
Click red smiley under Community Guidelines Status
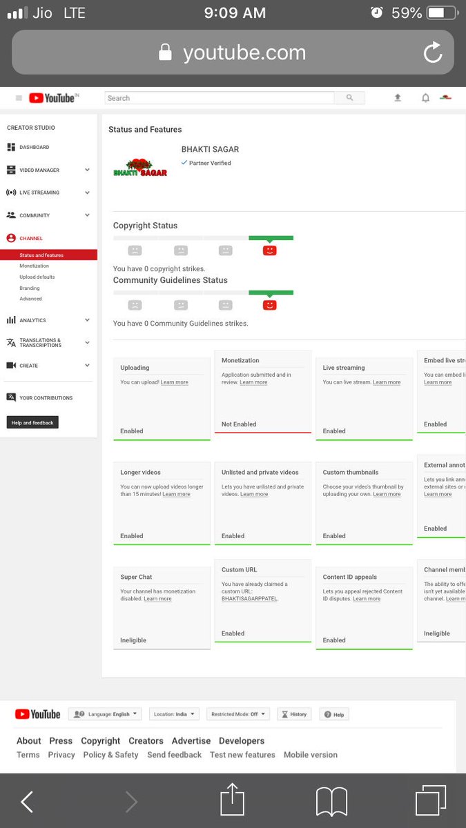(270, 305)
